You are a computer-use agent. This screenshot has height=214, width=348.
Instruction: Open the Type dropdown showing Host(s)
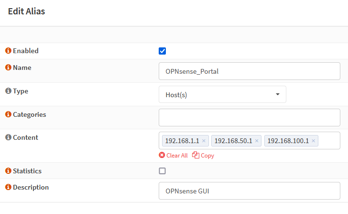point(222,94)
